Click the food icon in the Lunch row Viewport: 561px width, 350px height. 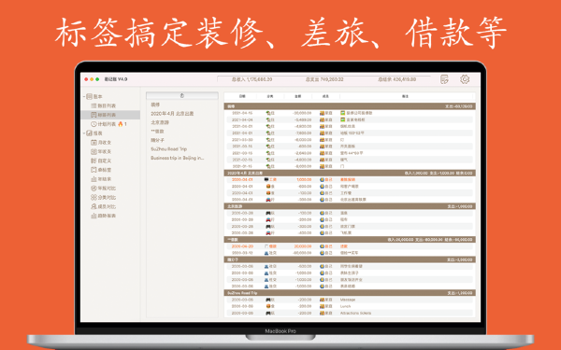coord(268,306)
